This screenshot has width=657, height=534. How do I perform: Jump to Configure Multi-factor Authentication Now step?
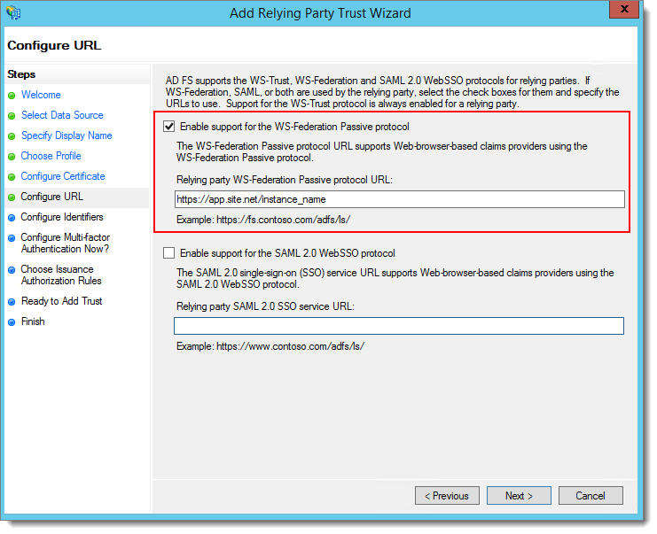tap(65, 244)
